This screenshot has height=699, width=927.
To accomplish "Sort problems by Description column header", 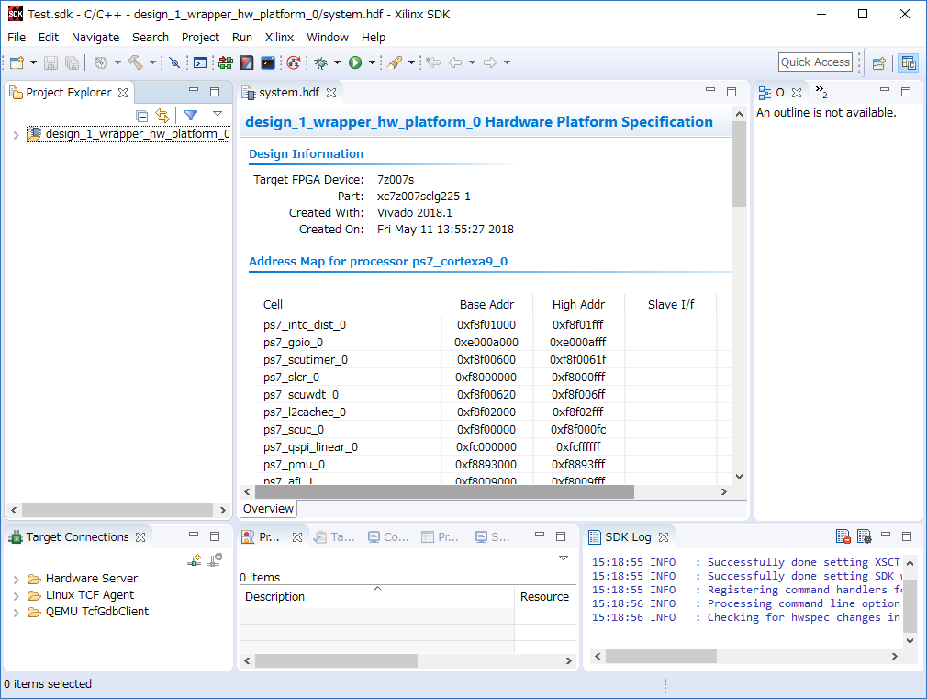I will click(376, 597).
